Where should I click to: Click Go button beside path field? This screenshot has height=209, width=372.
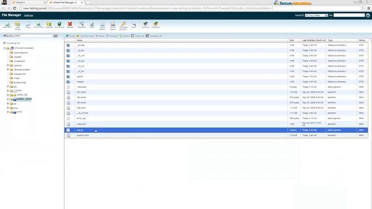click(55, 36)
